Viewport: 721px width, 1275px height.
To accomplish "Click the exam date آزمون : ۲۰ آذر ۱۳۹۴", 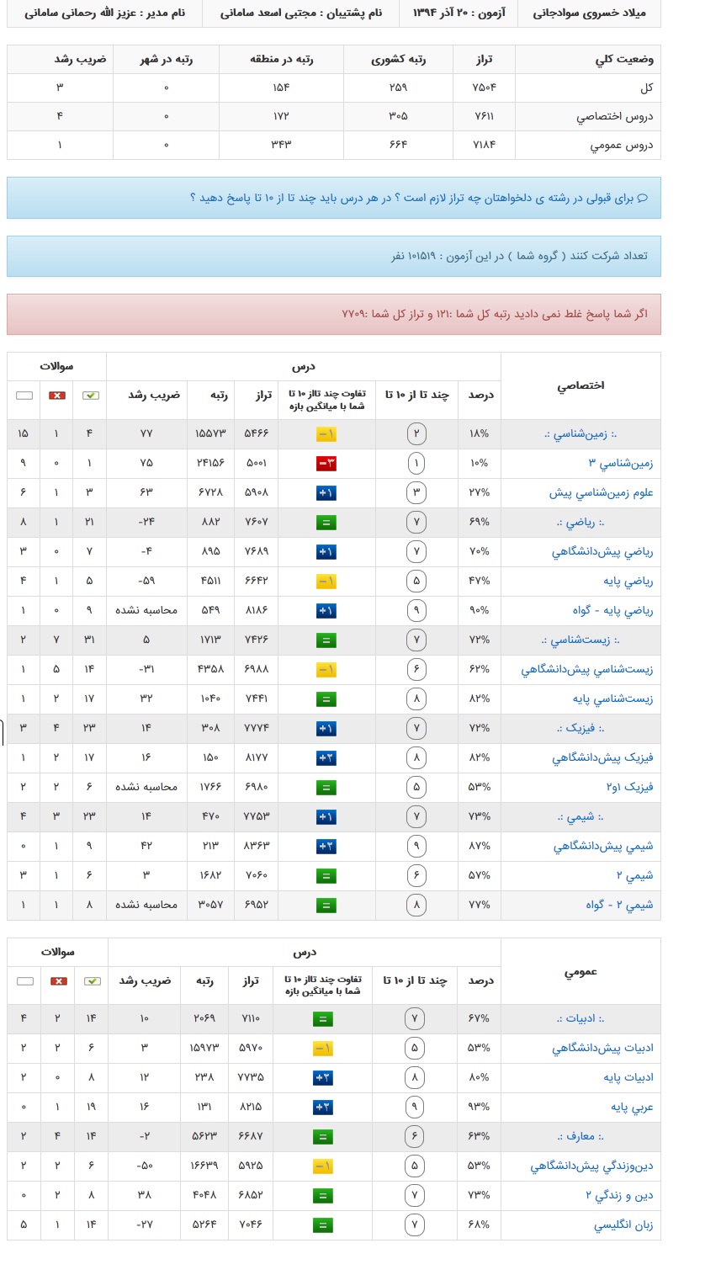I will click(459, 13).
